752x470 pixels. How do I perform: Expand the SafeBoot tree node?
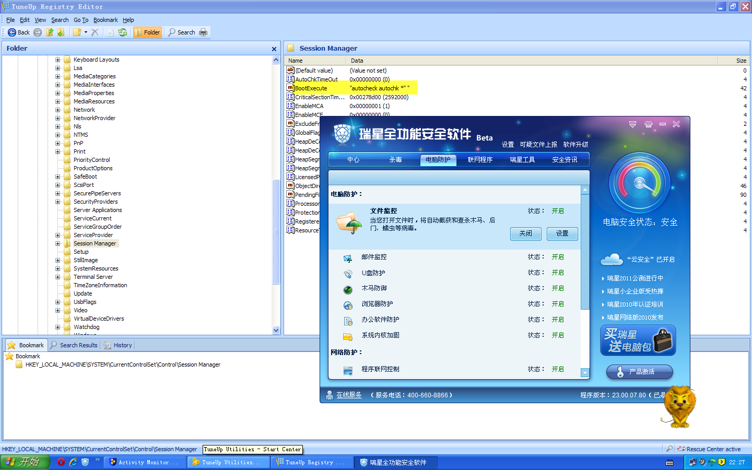(57, 177)
